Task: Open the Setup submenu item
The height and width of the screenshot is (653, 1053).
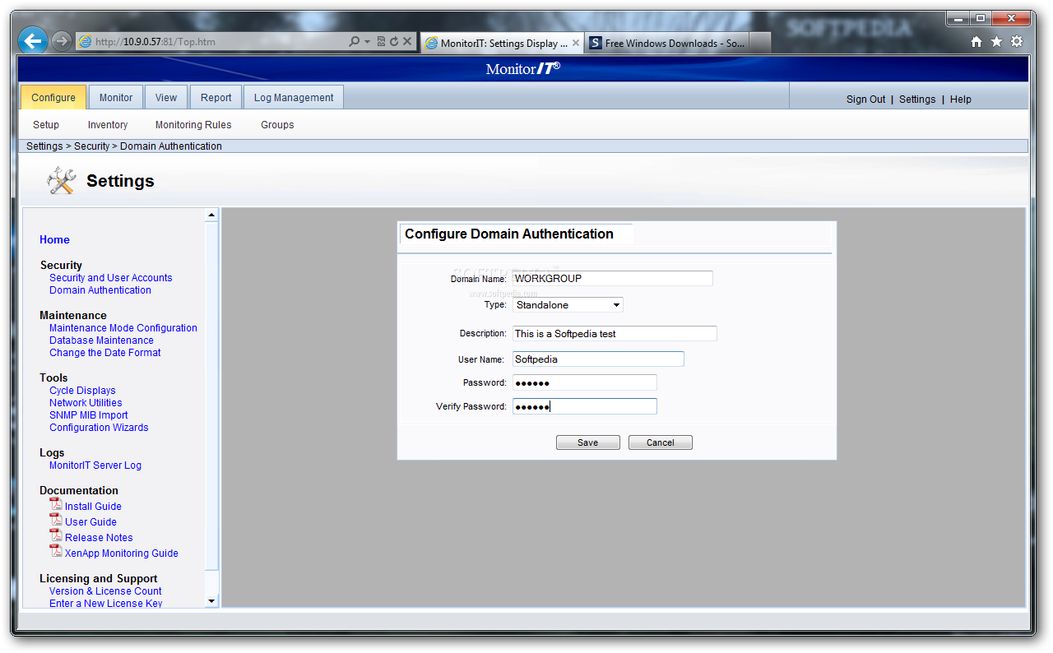Action: point(46,125)
